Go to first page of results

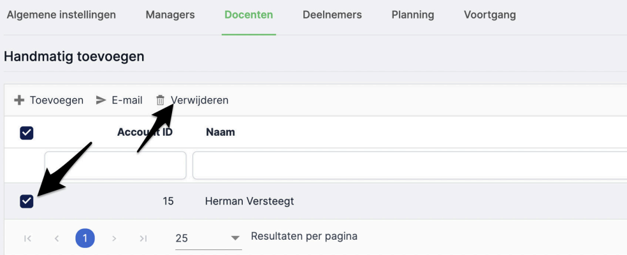point(27,238)
